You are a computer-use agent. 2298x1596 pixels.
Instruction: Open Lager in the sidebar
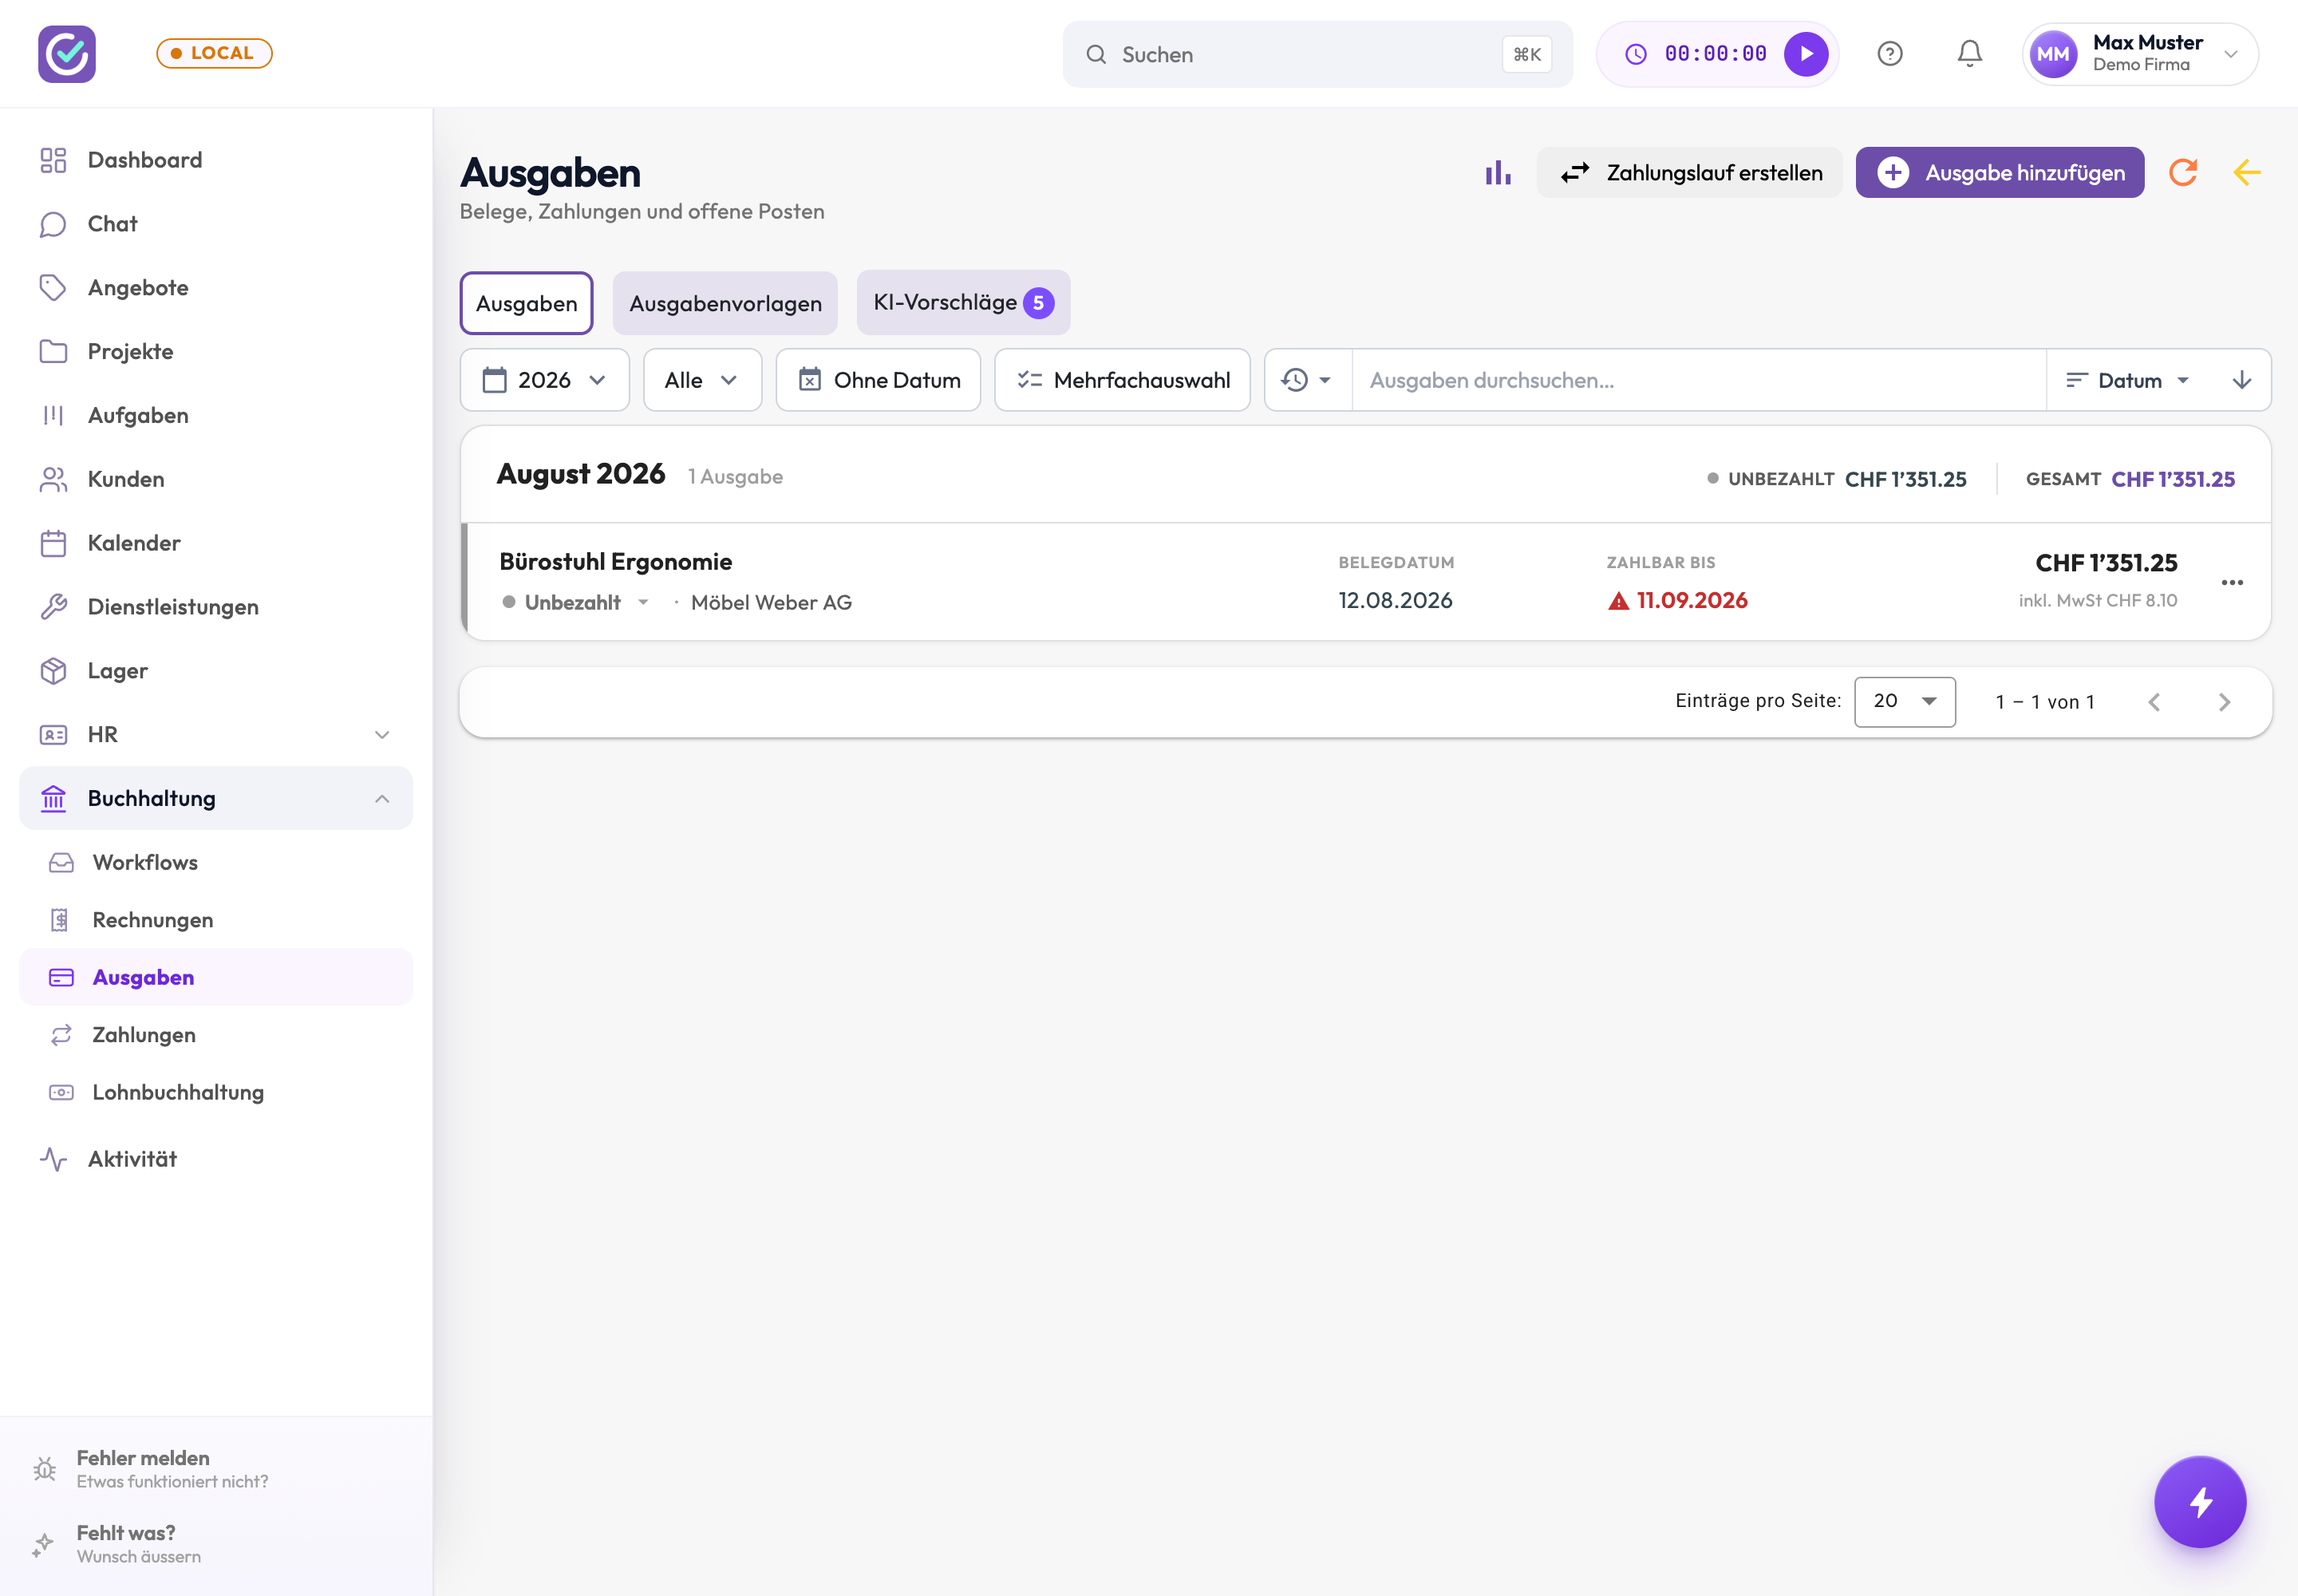[x=216, y=671]
